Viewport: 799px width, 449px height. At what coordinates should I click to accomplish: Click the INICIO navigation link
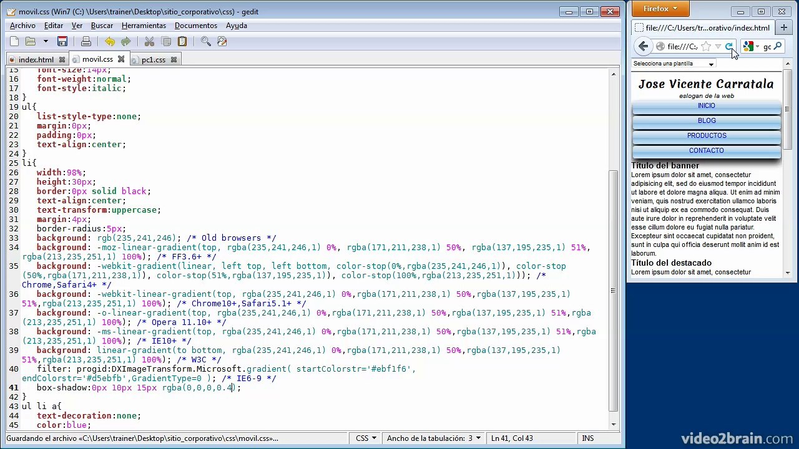[707, 106]
